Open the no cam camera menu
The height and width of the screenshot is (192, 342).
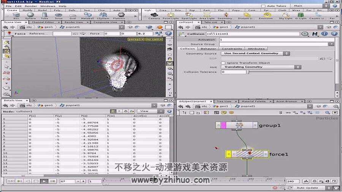(154, 39)
